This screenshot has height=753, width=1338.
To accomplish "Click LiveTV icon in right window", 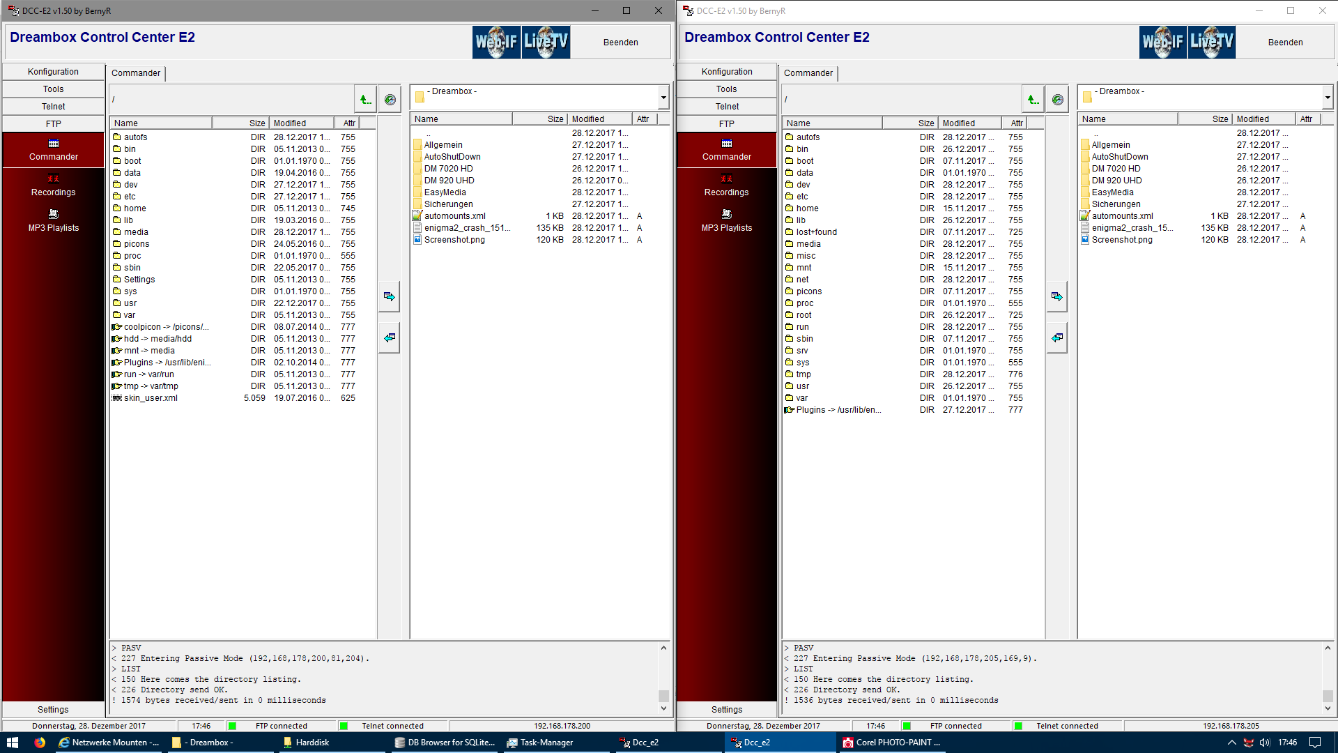I will [x=1212, y=42].
